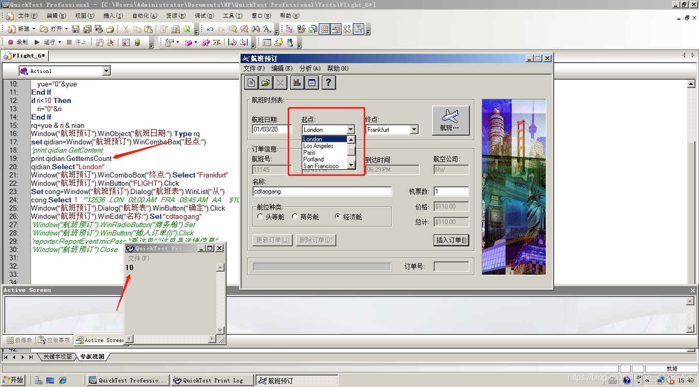
Task: Select the 头等舱 radio button
Action: coord(260,217)
